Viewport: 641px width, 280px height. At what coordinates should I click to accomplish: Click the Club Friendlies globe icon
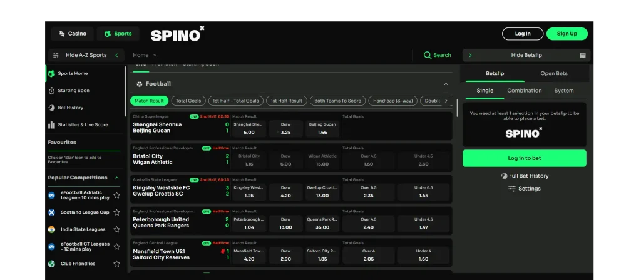[51, 264]
